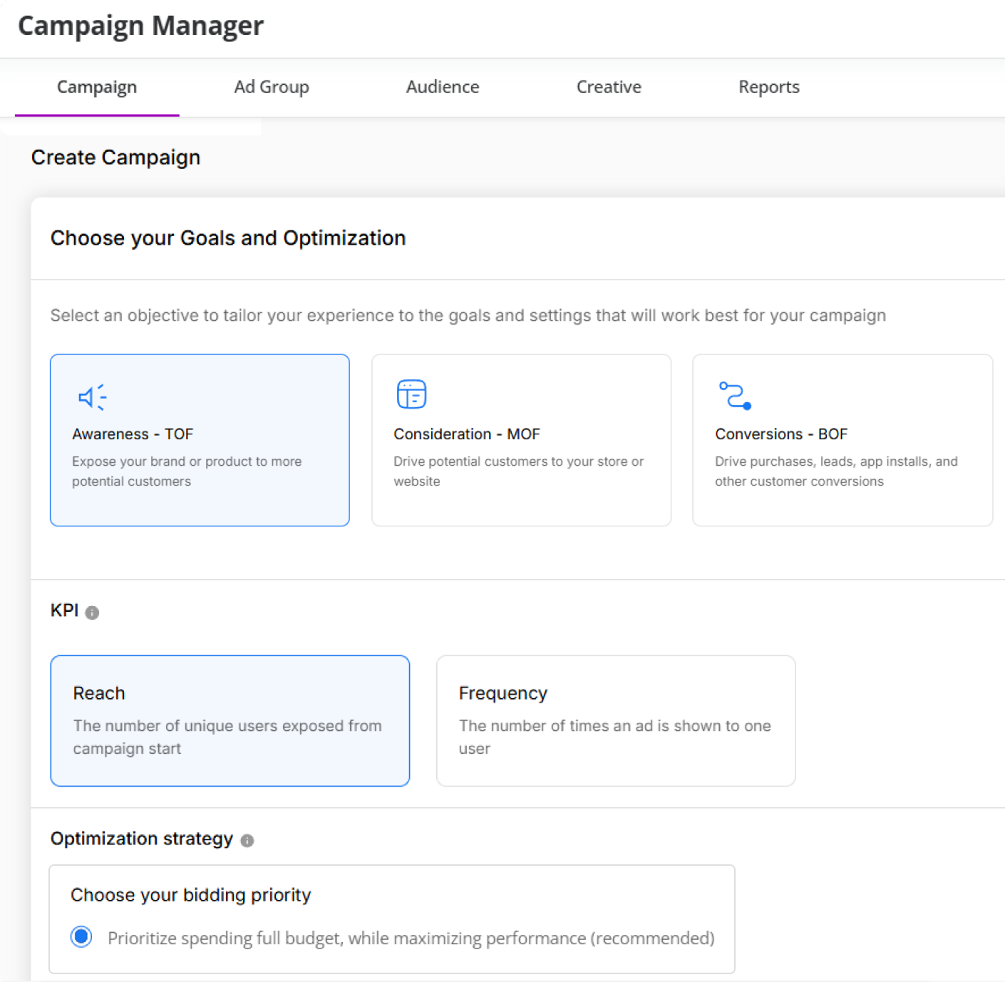1005x987 pixels.
Task: Click the Awareness - TOF title text
Action: tap(133, 434)
